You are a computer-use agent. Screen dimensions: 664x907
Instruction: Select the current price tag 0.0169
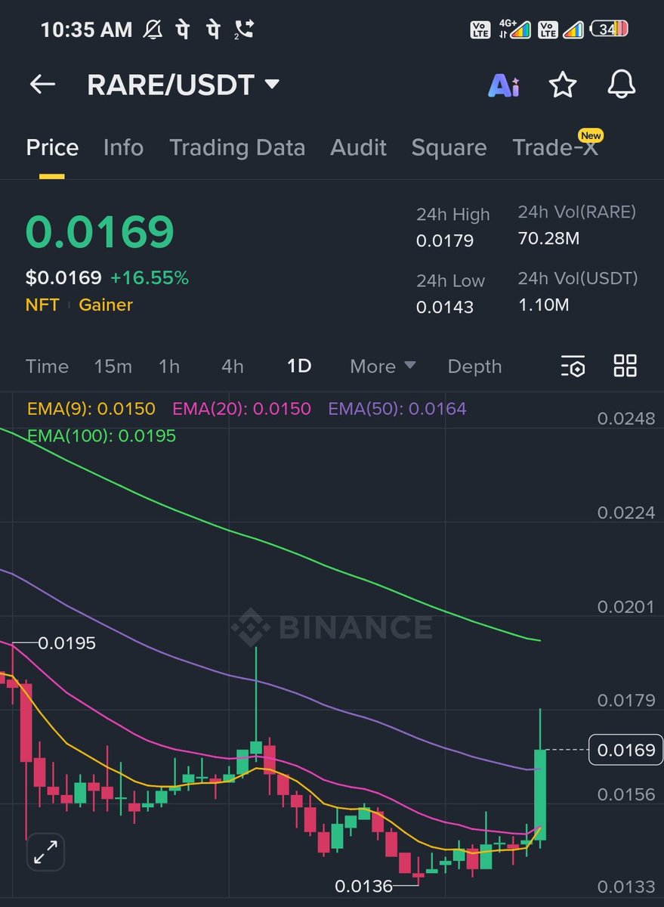(625, 750)
